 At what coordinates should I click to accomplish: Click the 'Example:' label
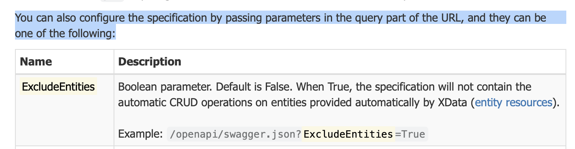pos(140,134)
